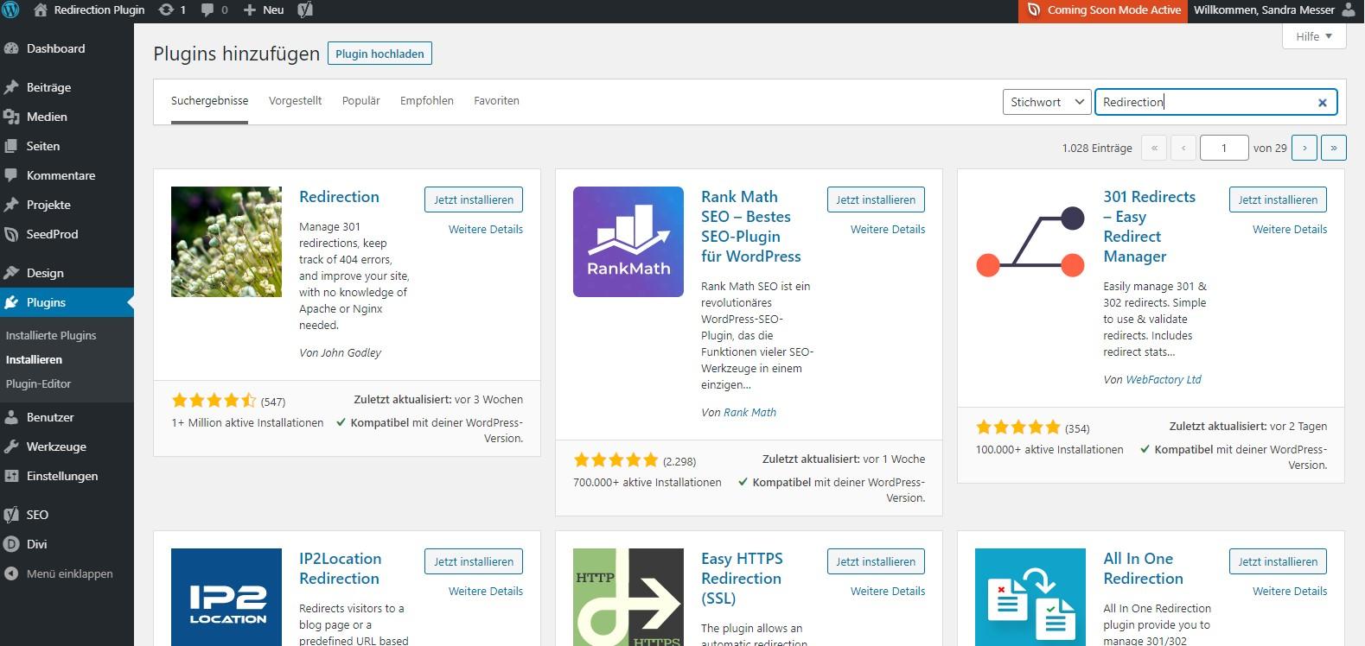Click the IP2 Location logo thumbnail
This screenshot has height=646, width=1365.
226,598
